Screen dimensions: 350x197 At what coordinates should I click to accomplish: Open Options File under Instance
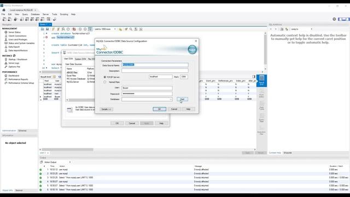(14, 67)
